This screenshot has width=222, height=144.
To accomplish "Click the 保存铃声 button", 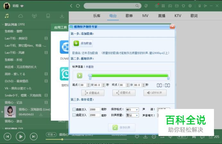I will coord(122,127).
